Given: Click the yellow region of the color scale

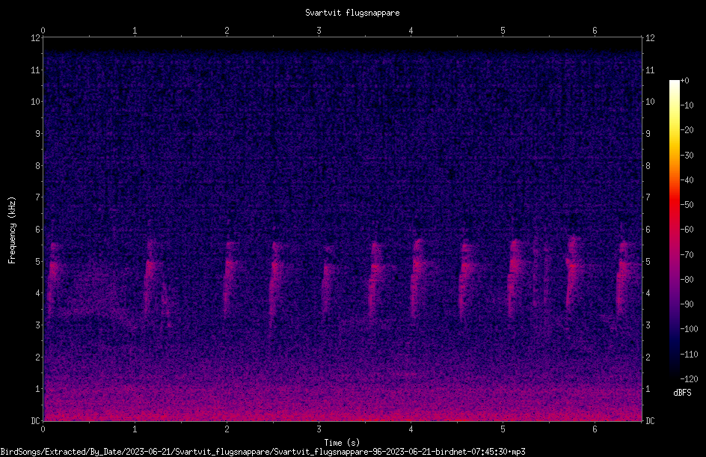Looking at the screenshot, I should click(675, 133).
